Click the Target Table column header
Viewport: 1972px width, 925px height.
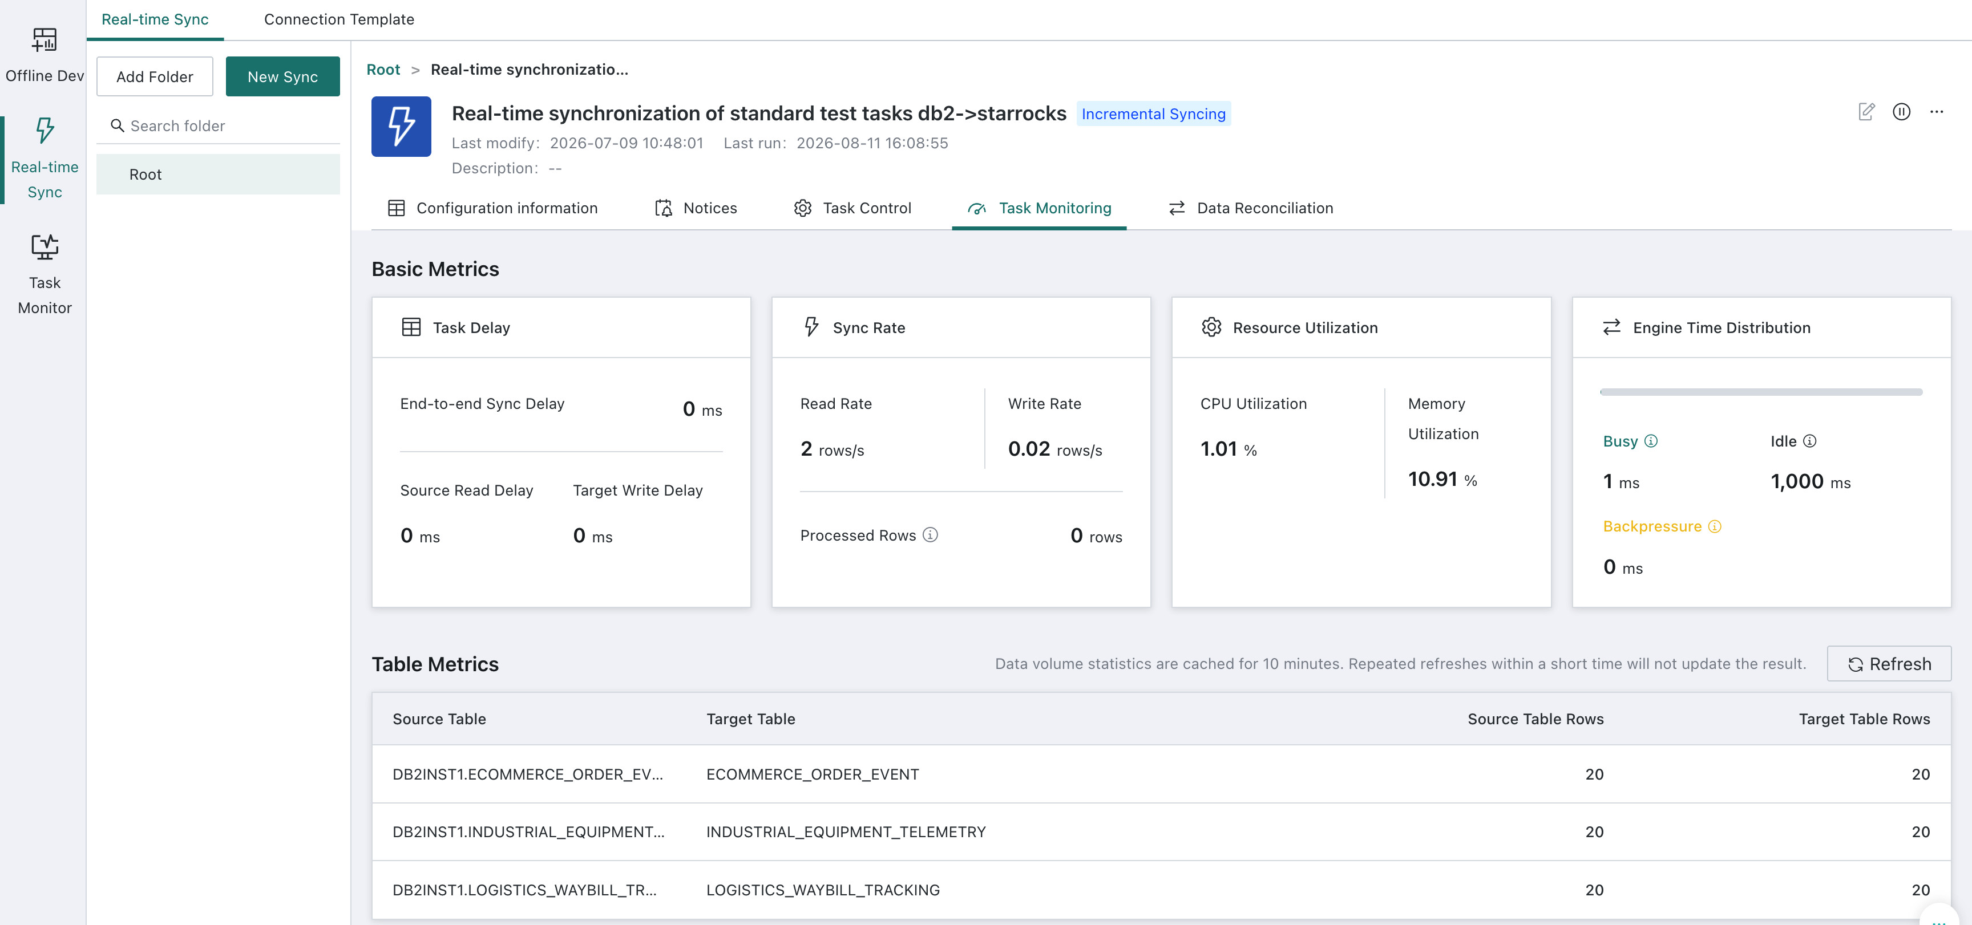[750, 719]
